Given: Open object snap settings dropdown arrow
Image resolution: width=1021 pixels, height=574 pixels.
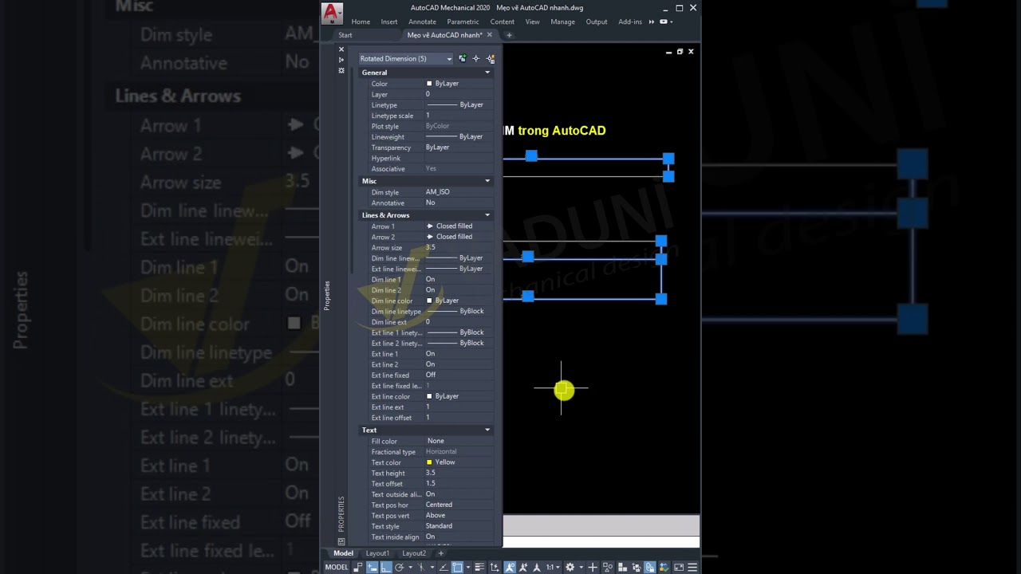Looking at the screenshot, I should 468,567.
